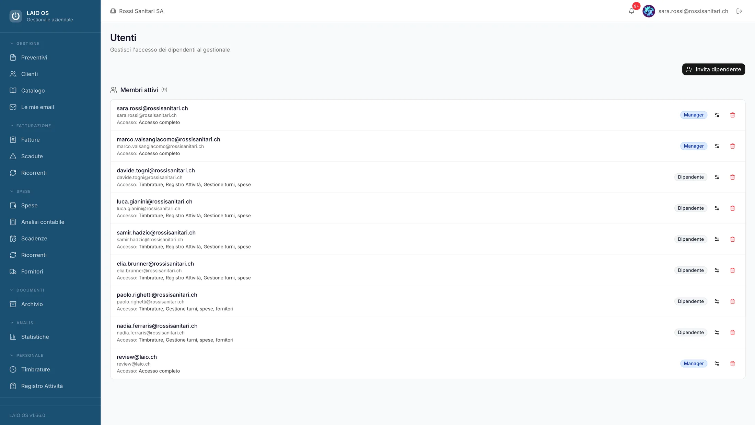
Task: Collapse the PERSONALE sidebar section
Action: point(26,355)
